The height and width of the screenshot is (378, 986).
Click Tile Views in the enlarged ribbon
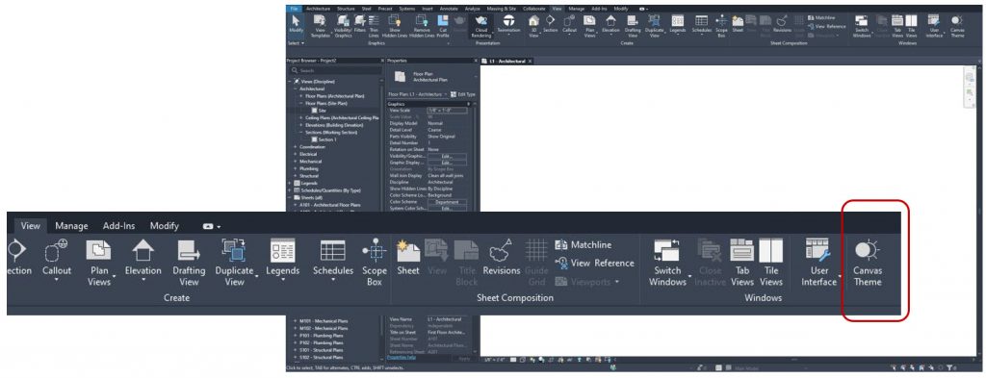pyautogui.click(x=770, y=264)
